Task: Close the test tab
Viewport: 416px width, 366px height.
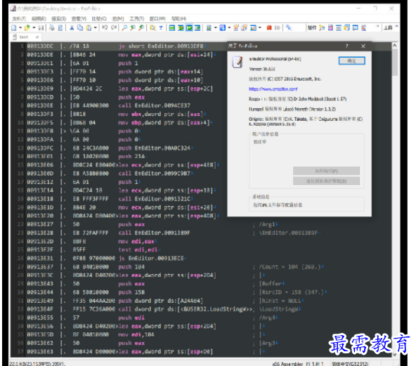Action: click(x=37, y=37)
